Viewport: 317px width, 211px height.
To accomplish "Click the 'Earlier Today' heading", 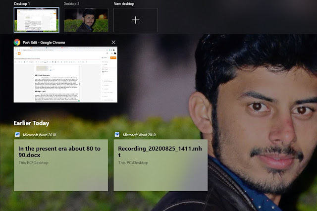I will [31, 123].
